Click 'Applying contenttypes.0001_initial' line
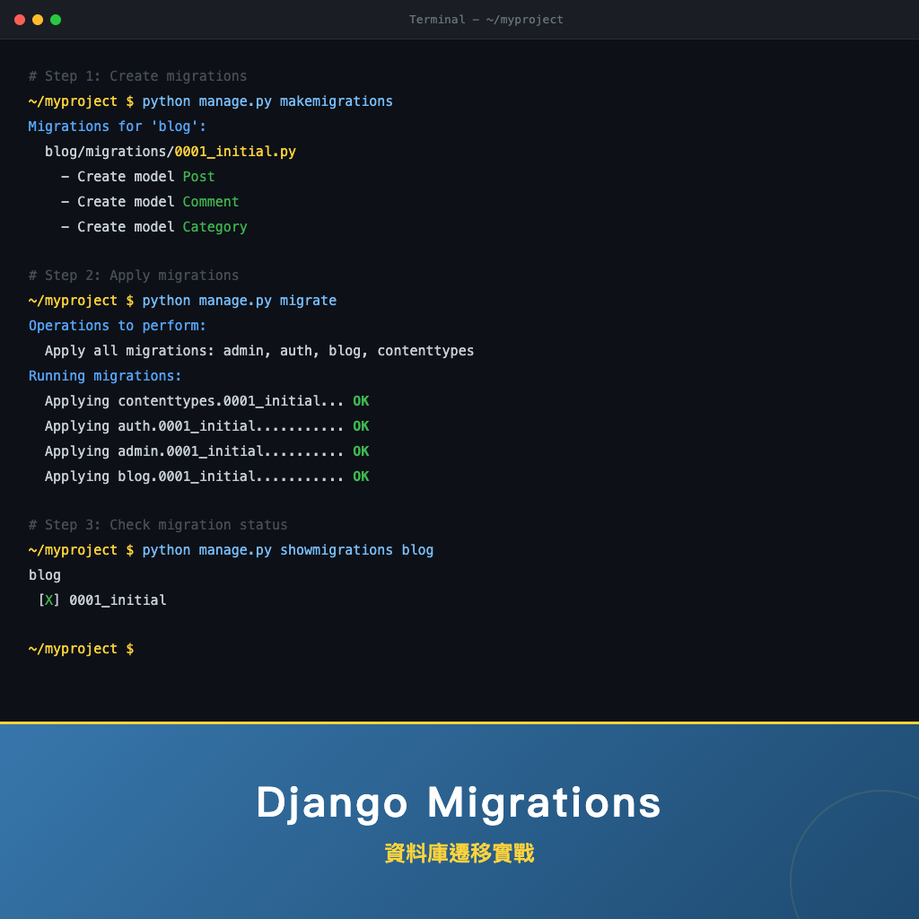Image resolution: width=919 pixels, height=919 pixels. pyautogui.click(x=207, y=401)
